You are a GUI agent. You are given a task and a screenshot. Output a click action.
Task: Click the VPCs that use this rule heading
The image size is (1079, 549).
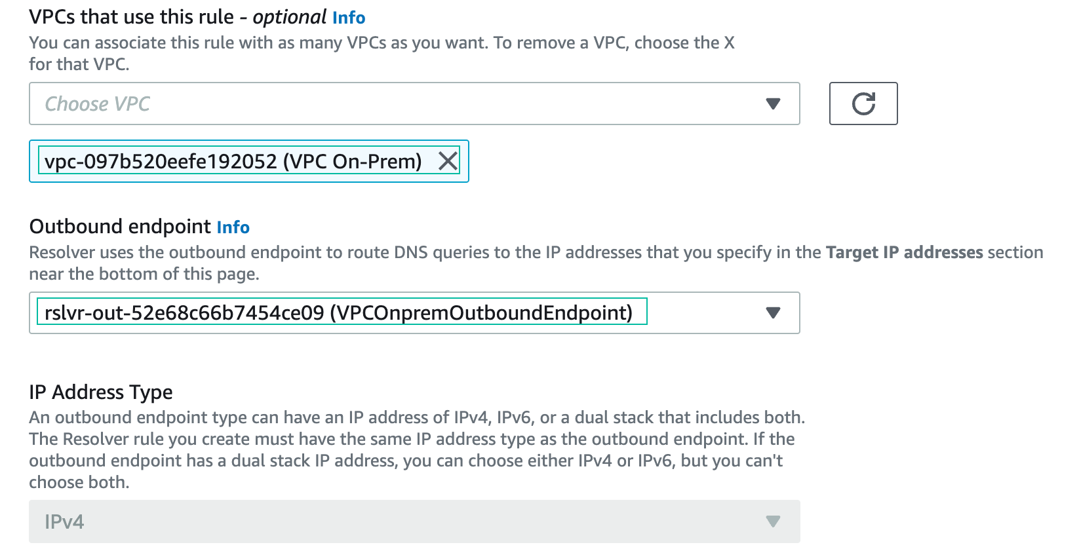coord(131,17)
